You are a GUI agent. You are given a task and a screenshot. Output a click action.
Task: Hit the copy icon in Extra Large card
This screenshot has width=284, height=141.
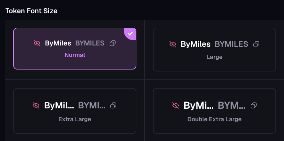pyautogui.click(x=113, y=105)
